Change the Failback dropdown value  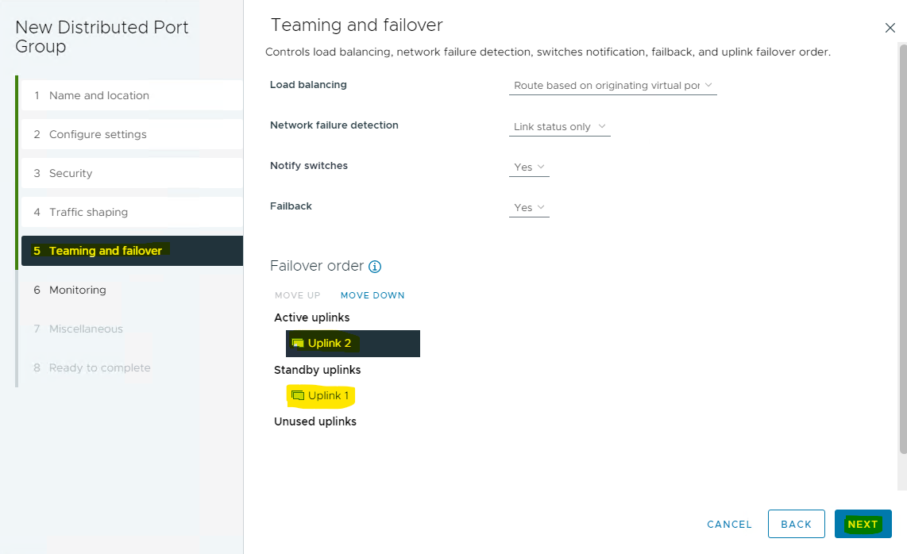(529, 208)
